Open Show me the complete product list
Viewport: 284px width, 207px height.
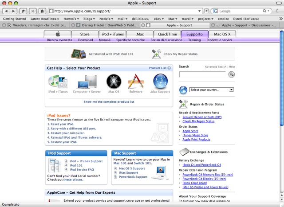[109, 102]
